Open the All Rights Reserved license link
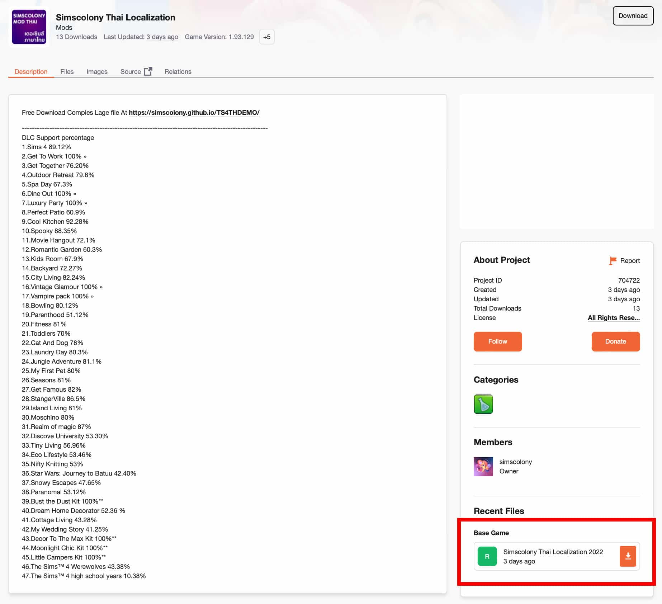Image resolution: width=662 pixels, height=604 pixels. (x=614, y=318)
